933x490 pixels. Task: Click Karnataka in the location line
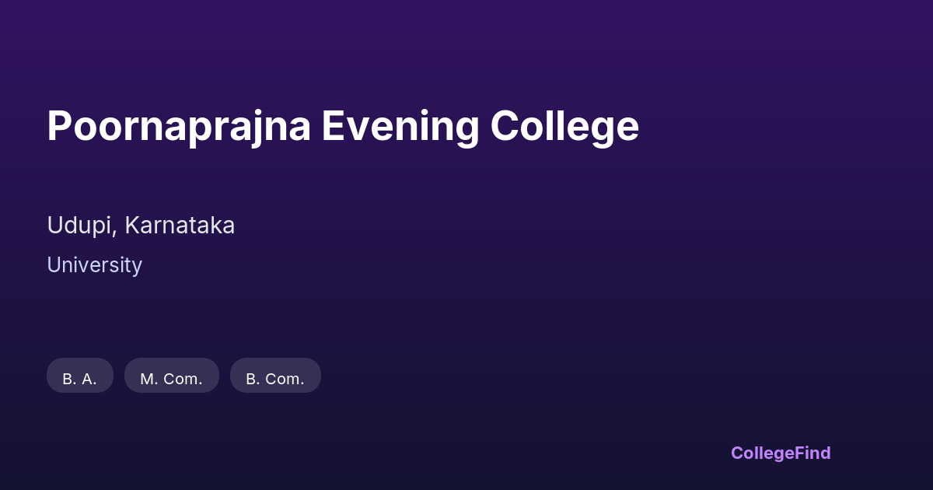pos(180,226)
